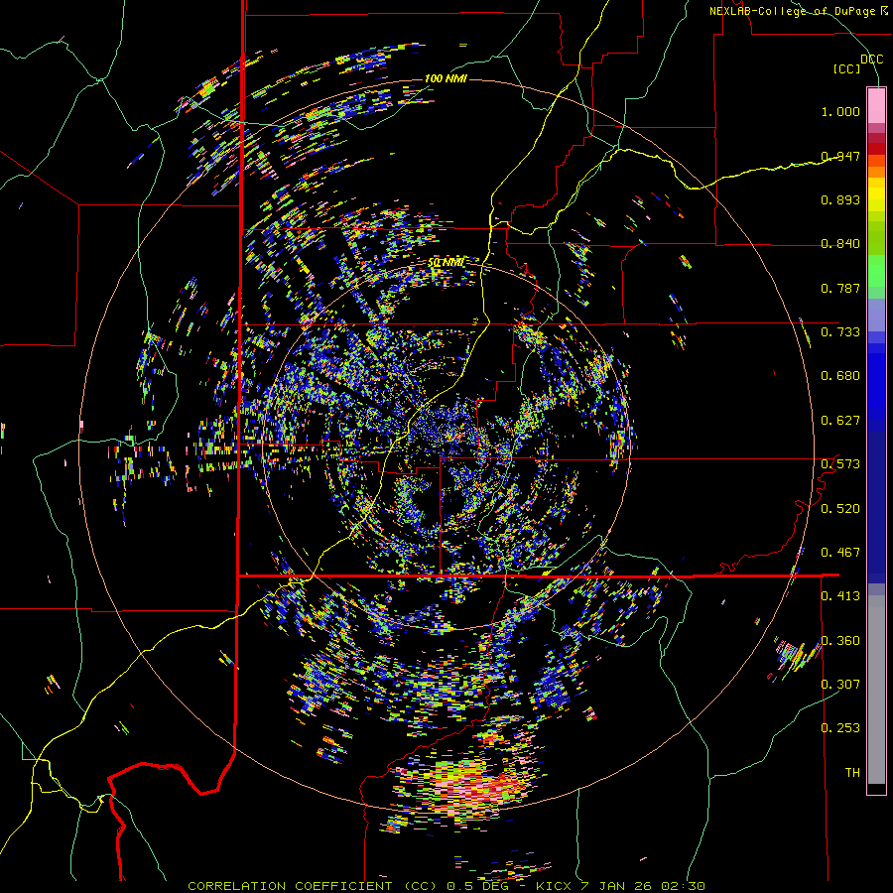Click the pink segment of color bar
893x893 pixels.
876,105
